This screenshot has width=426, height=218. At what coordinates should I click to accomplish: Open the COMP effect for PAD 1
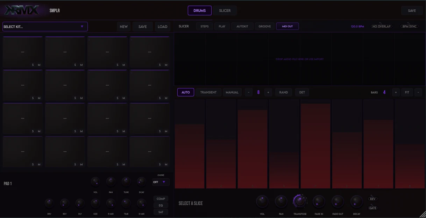pyautogui.click(x=161, y=199)
